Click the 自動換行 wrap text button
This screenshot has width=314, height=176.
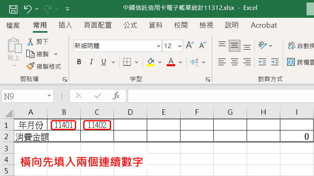(x=300, y=46)
